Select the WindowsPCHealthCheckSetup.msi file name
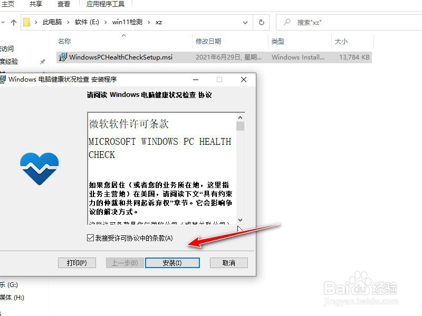 (121, 57)
